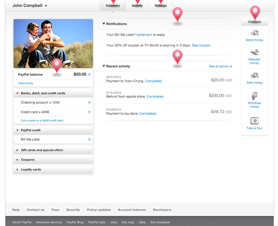Click the Send money shortcut label
The width and height of the screenshot is (278, 226).
tap(254, 40)
